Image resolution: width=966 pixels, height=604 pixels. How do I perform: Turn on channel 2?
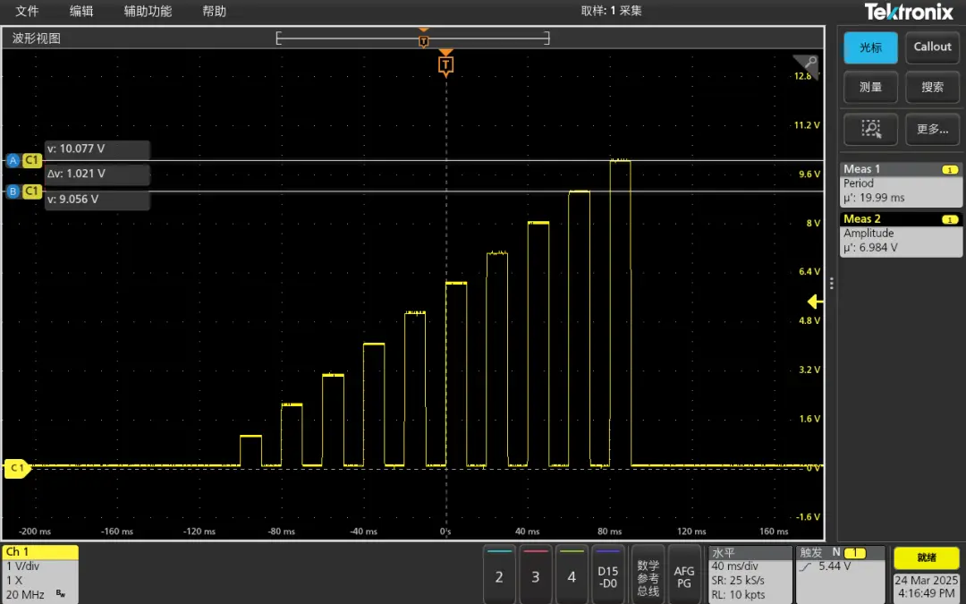tap(499, 574)
